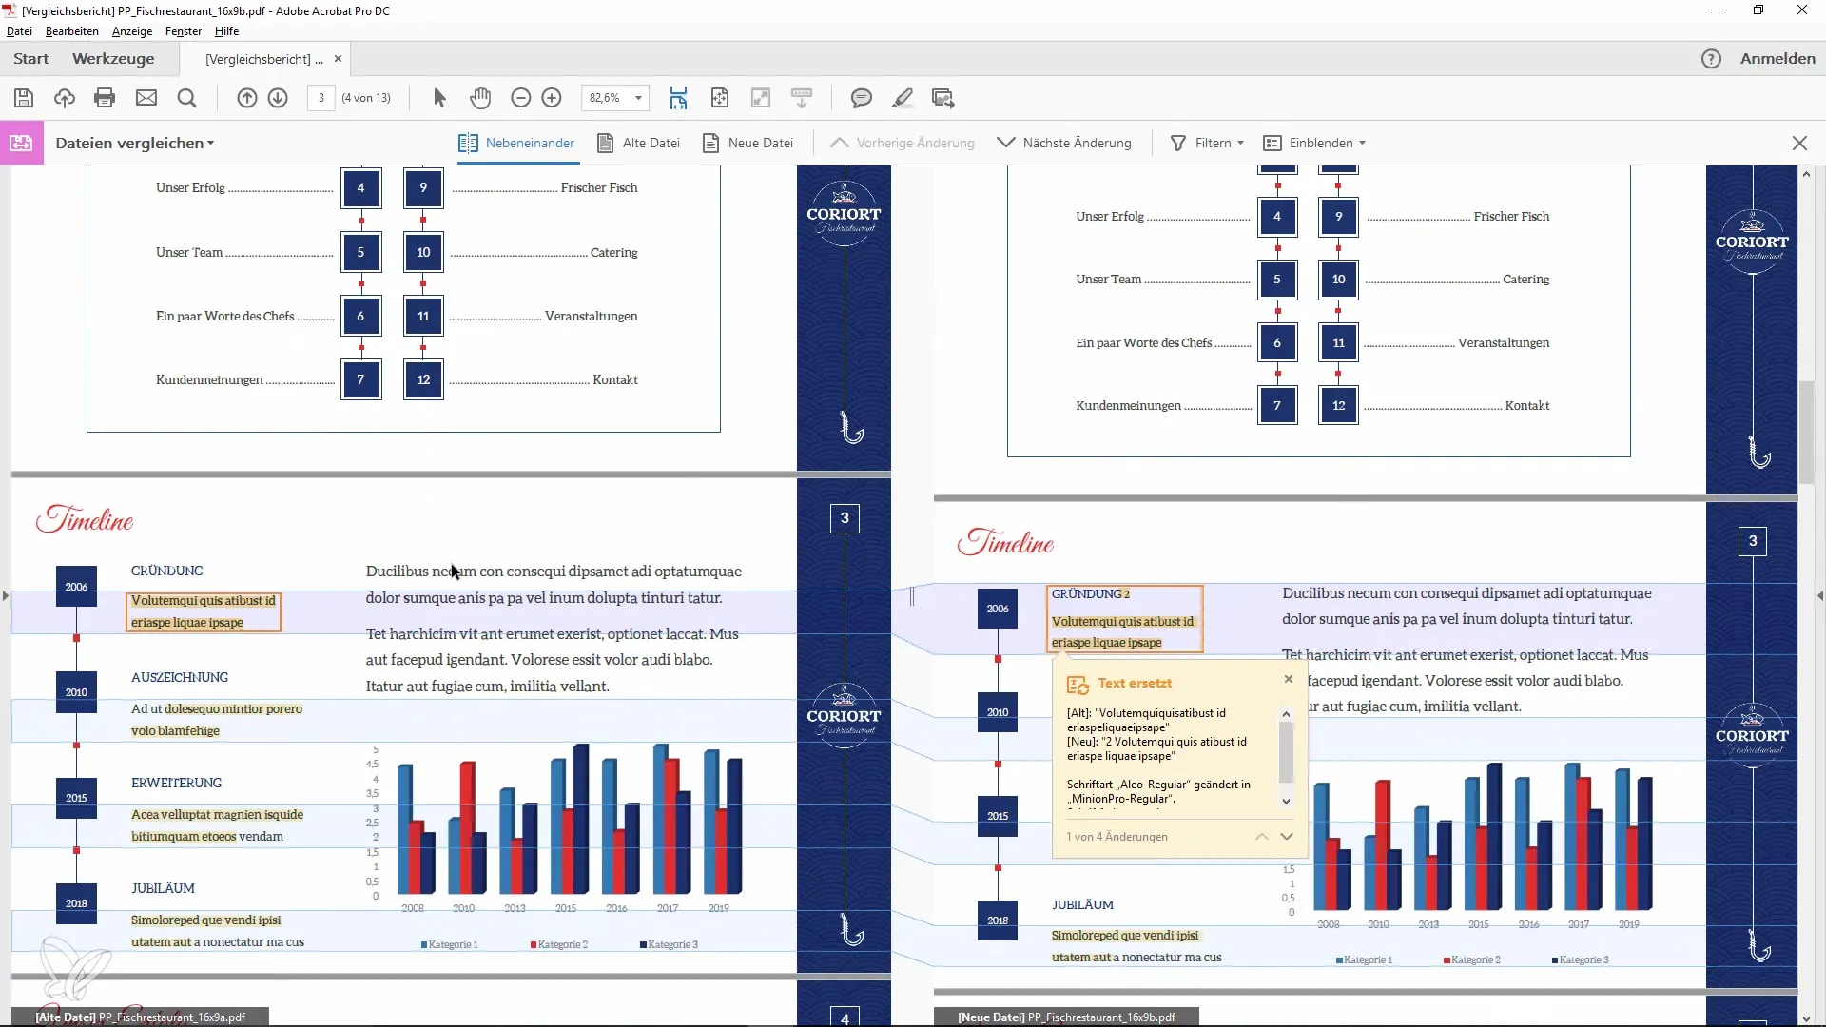Viewport: 1826px width, 1027px height.
Task: Open the Einblenden dropdown
Action: tap(1315, 144)
